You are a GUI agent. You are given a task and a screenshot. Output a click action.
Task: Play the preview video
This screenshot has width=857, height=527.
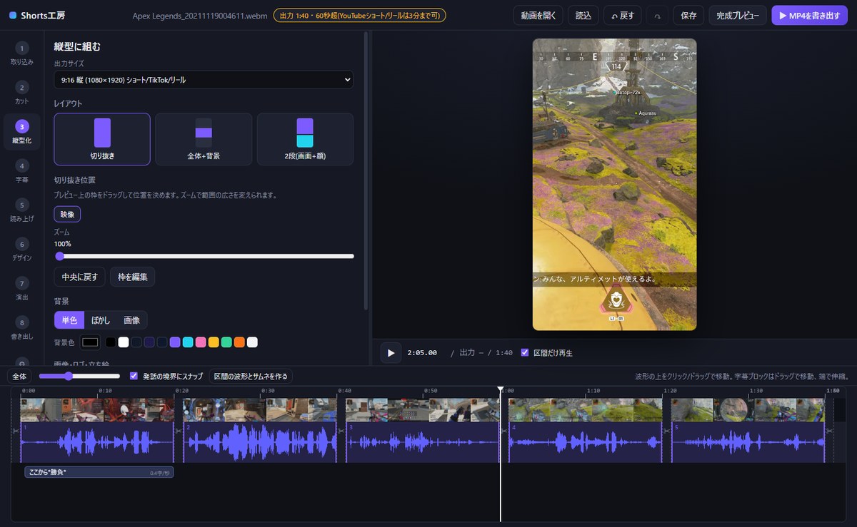(x=391, y=352)
